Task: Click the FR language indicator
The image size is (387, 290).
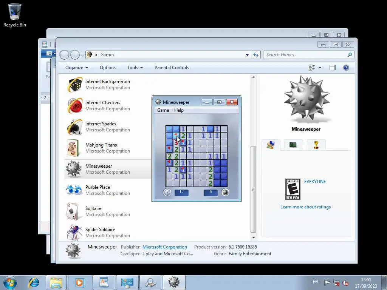Action: click(x=316, y=282)
